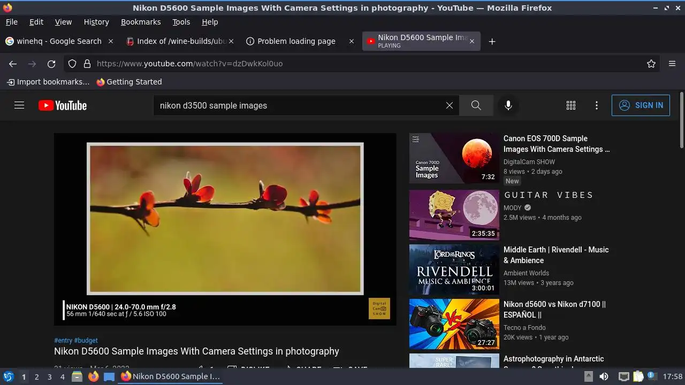Image resolution: width=685 pixels, height=385 pixels.
Task: Open the File menu
Action: (x=12, y=22)
